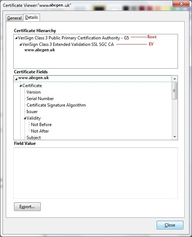Click the Export... button
Viewport: 192px width, 237px height.
[x=27, y=207]
